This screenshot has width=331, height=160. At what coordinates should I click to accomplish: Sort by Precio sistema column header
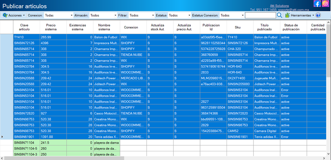pos(53,27)
